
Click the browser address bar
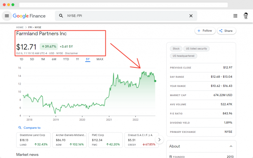[x=123, y=5]
